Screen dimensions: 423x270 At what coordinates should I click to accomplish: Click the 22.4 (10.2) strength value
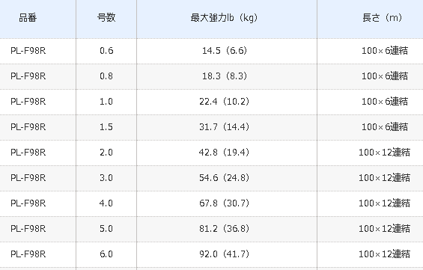pyautogui.click(x=224, y=102)
